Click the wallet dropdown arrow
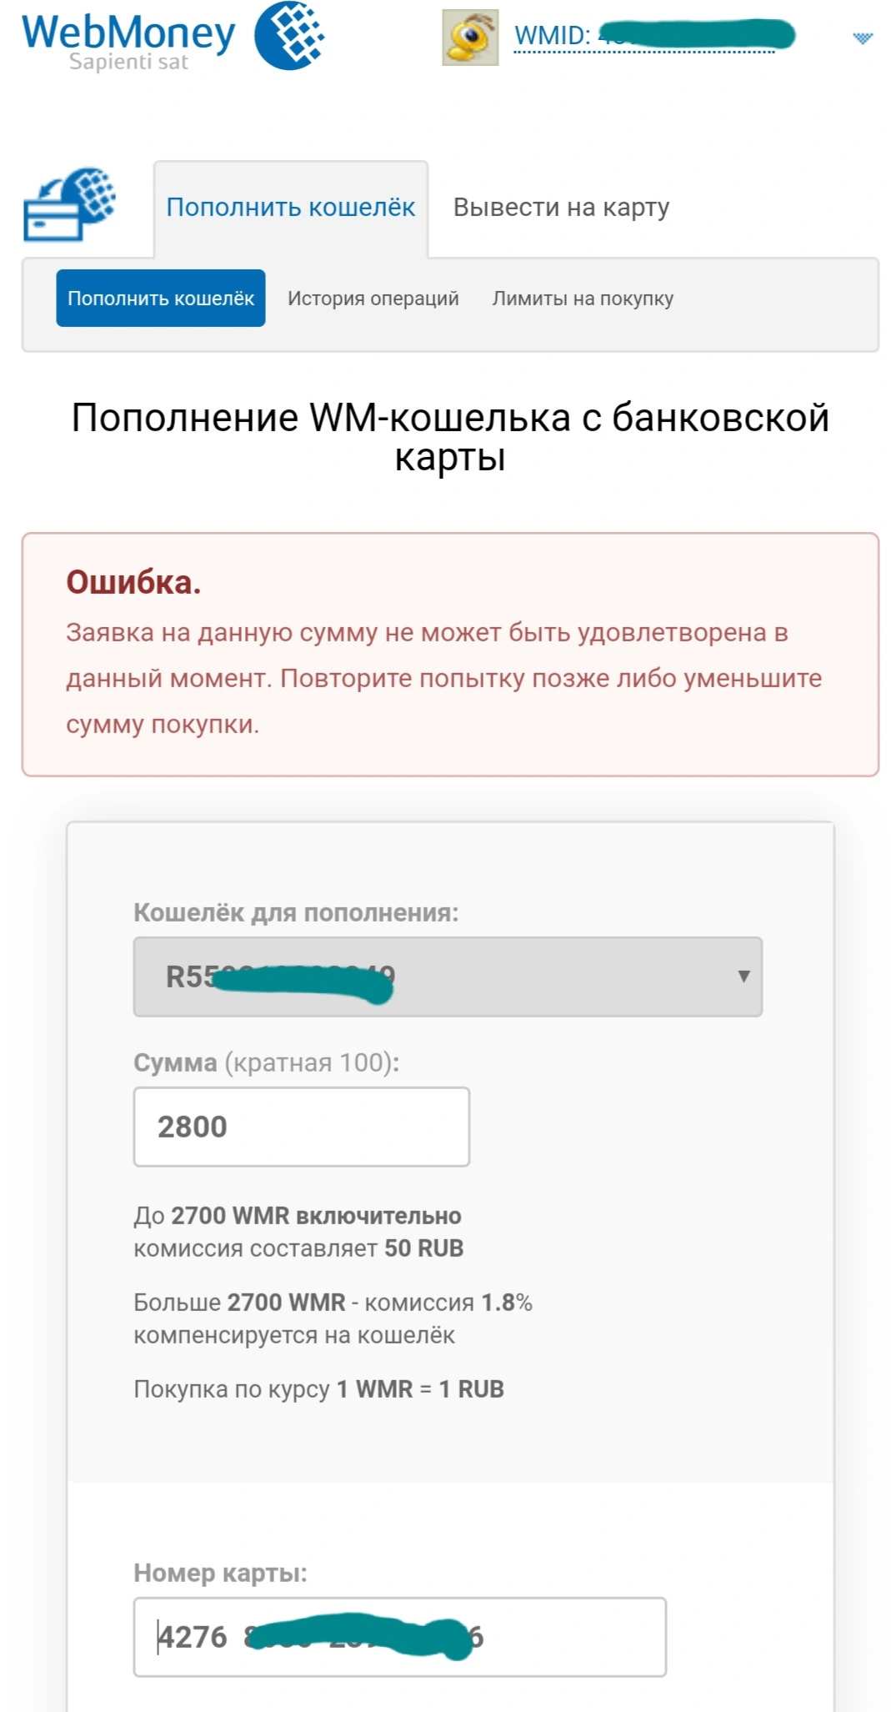 (743, 976)
